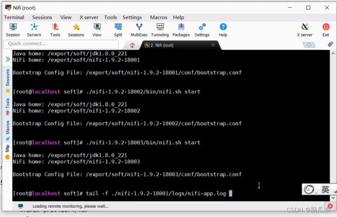Click terminal scrollbar up arrow
The image size is (337, 217).
(x=333, y=53)
